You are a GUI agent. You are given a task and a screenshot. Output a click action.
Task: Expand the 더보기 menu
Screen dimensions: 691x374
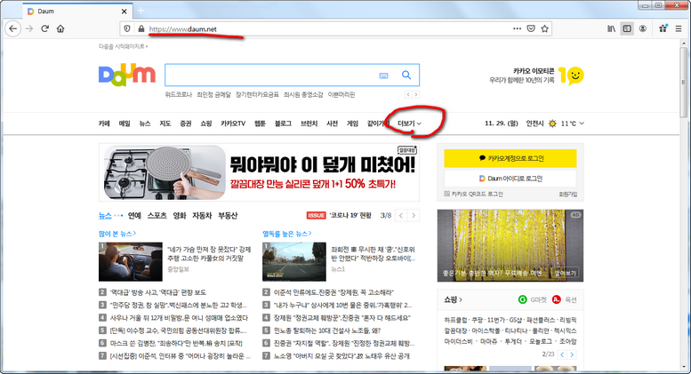point(409,123)
